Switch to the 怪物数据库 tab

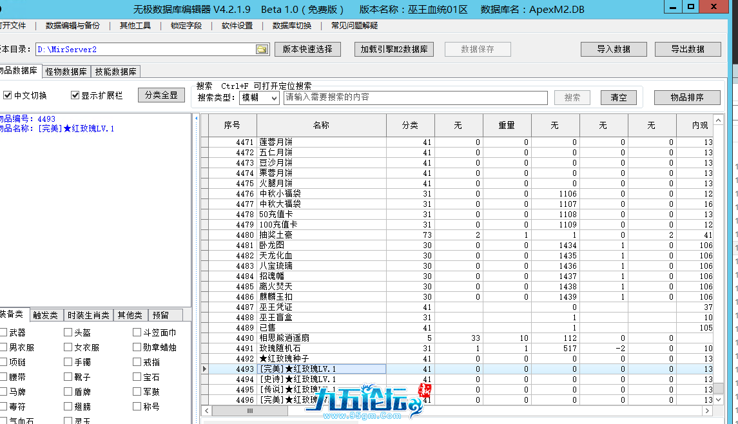coord(66,72)
